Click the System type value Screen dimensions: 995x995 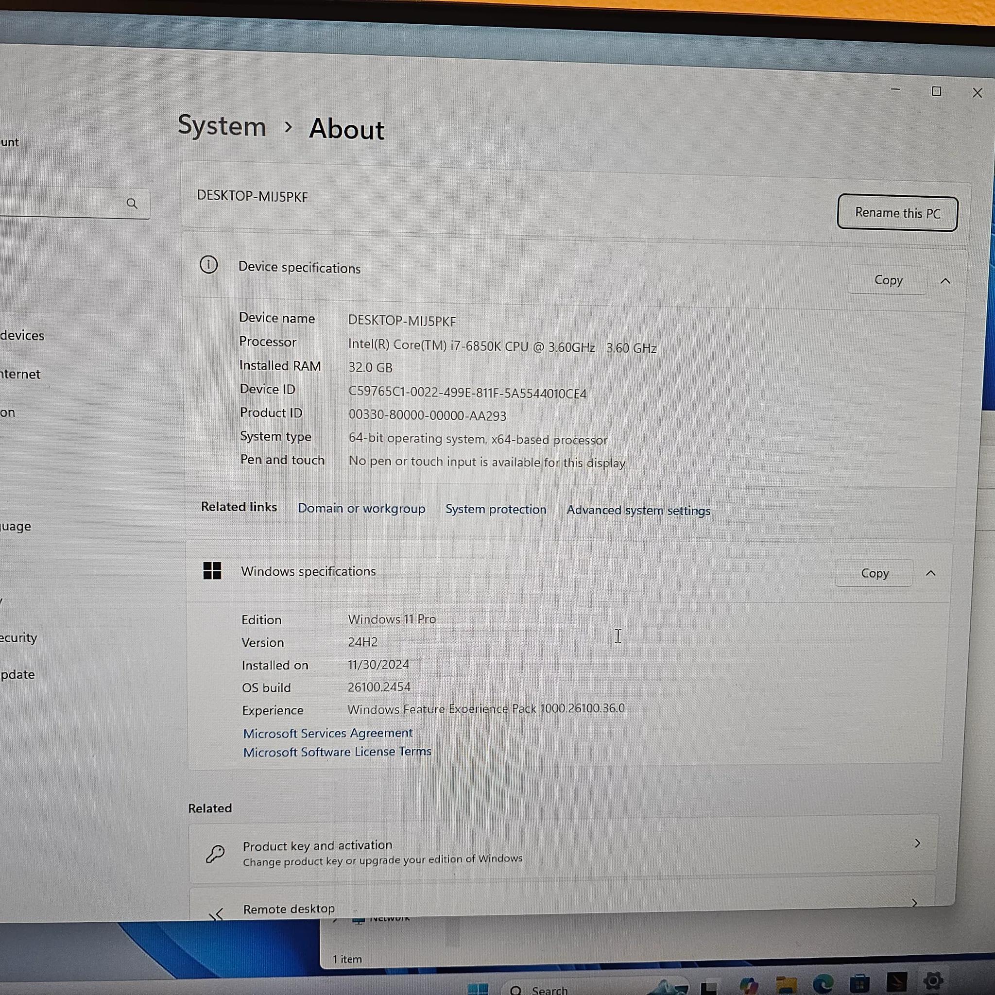478,439
